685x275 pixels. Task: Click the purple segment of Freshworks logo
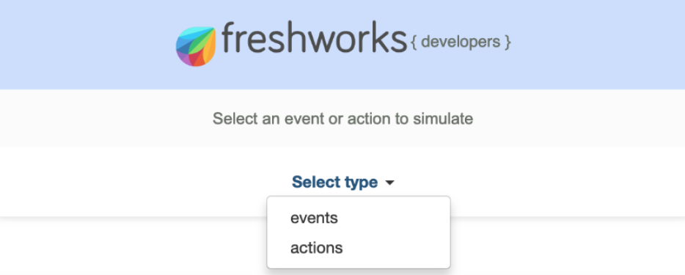(x=183, y=58)
